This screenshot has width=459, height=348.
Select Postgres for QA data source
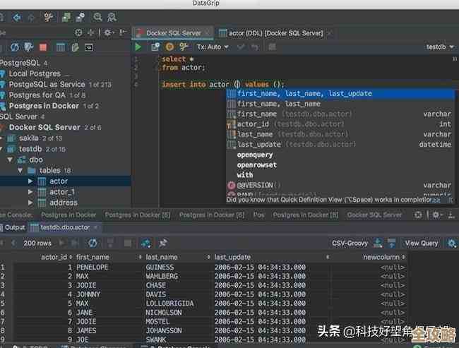[x=37, y=95]
